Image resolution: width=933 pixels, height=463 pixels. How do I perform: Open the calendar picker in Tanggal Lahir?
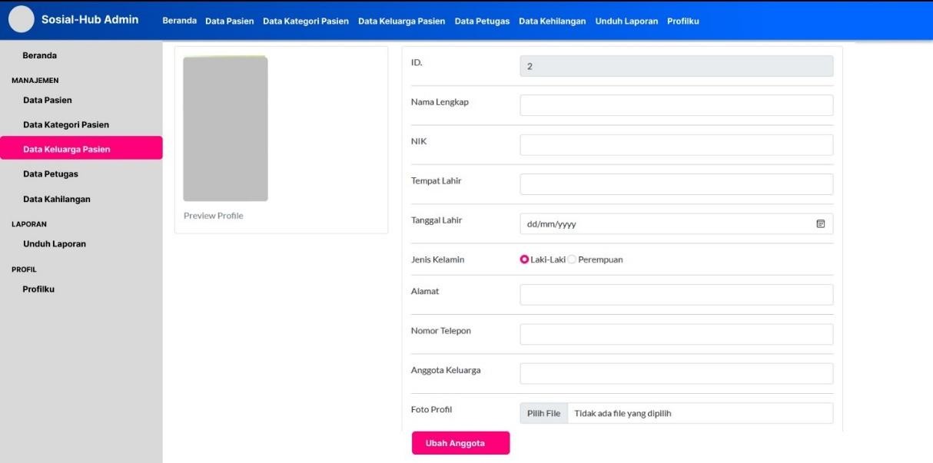[820, 224]
